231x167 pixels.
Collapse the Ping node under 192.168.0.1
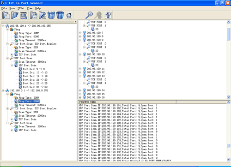(x=7, y=94)
